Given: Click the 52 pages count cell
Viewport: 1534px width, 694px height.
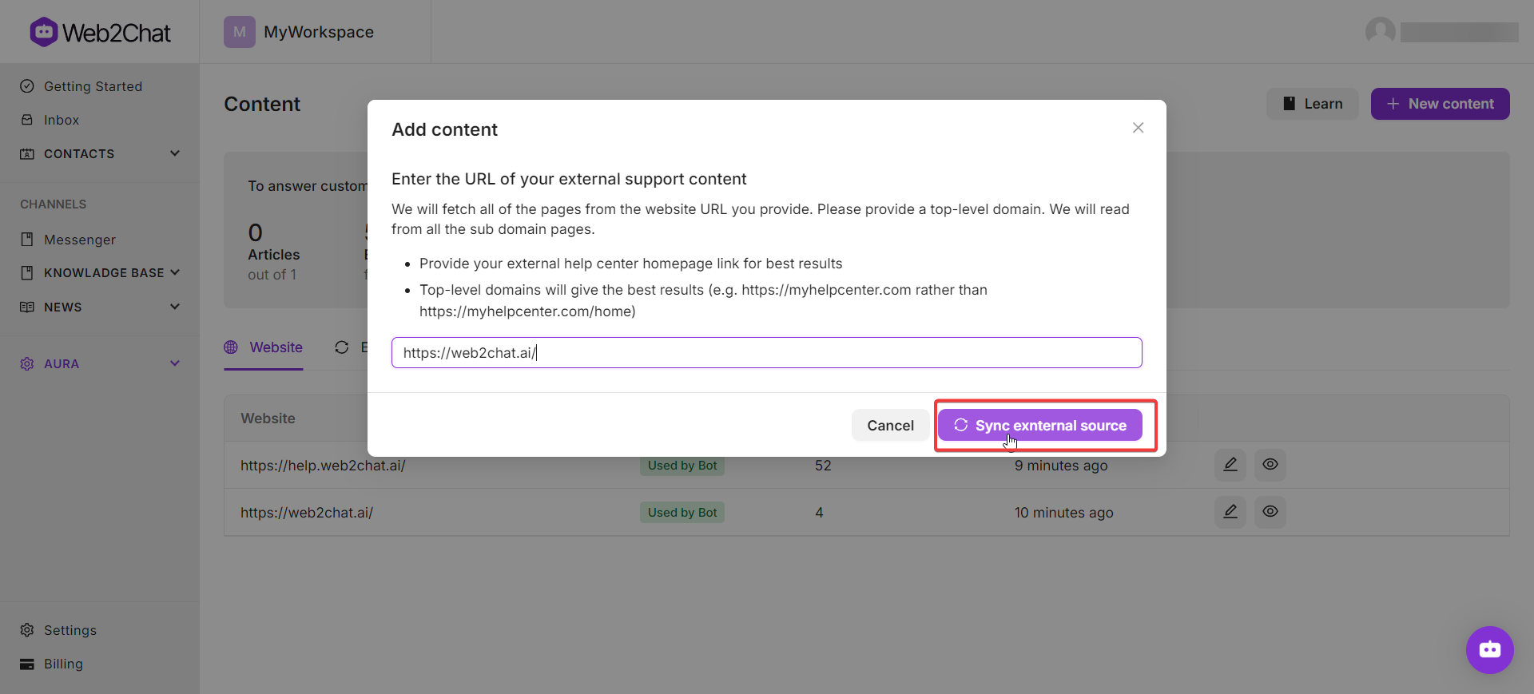Looking at the screenshot, I should pyautogui.click(x=823, y=466).
